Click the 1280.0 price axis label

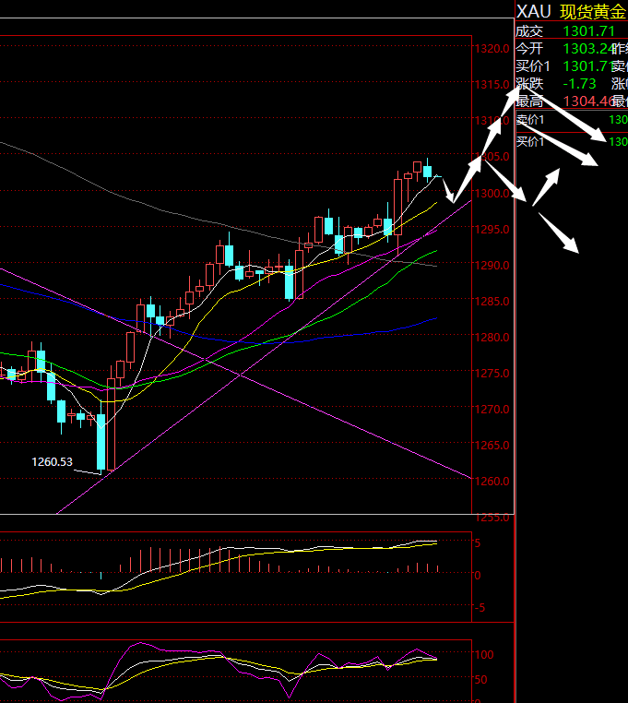click(492, 337)
